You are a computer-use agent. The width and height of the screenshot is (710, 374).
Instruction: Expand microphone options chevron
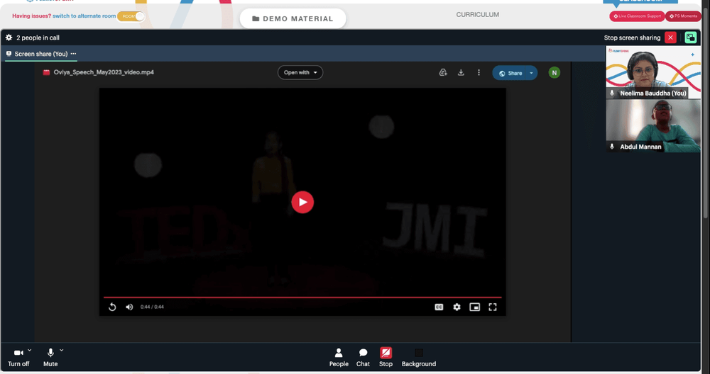[62, 350]
